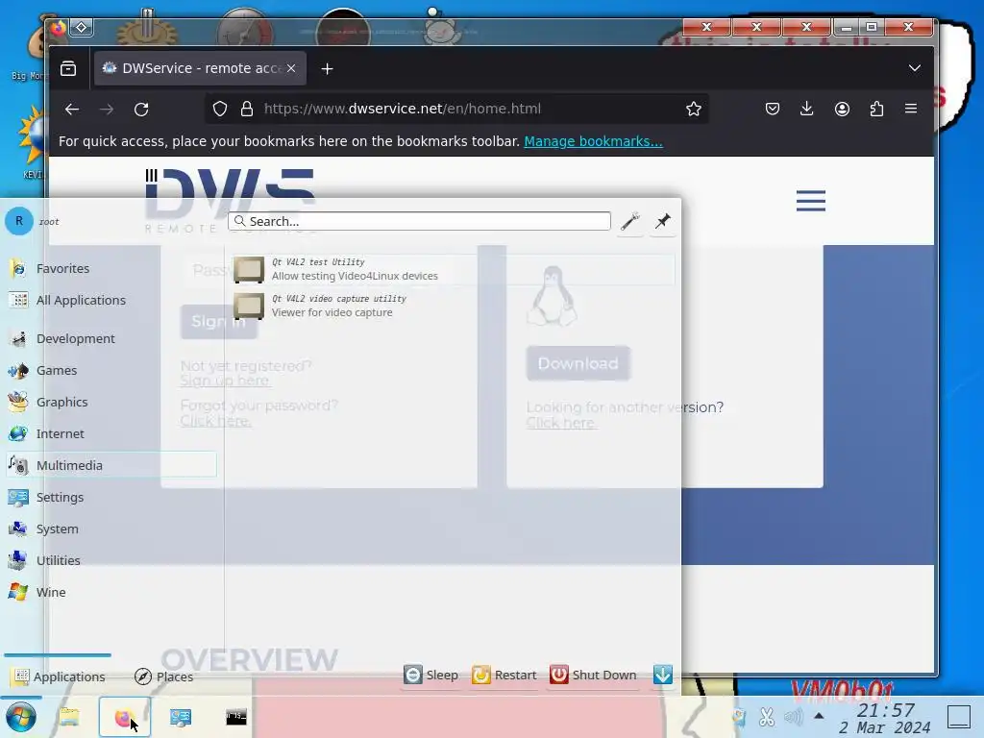This screenshot has height=738, width=984.
Task: Expand more session options arrow
Action: click(x=663, y=675)
